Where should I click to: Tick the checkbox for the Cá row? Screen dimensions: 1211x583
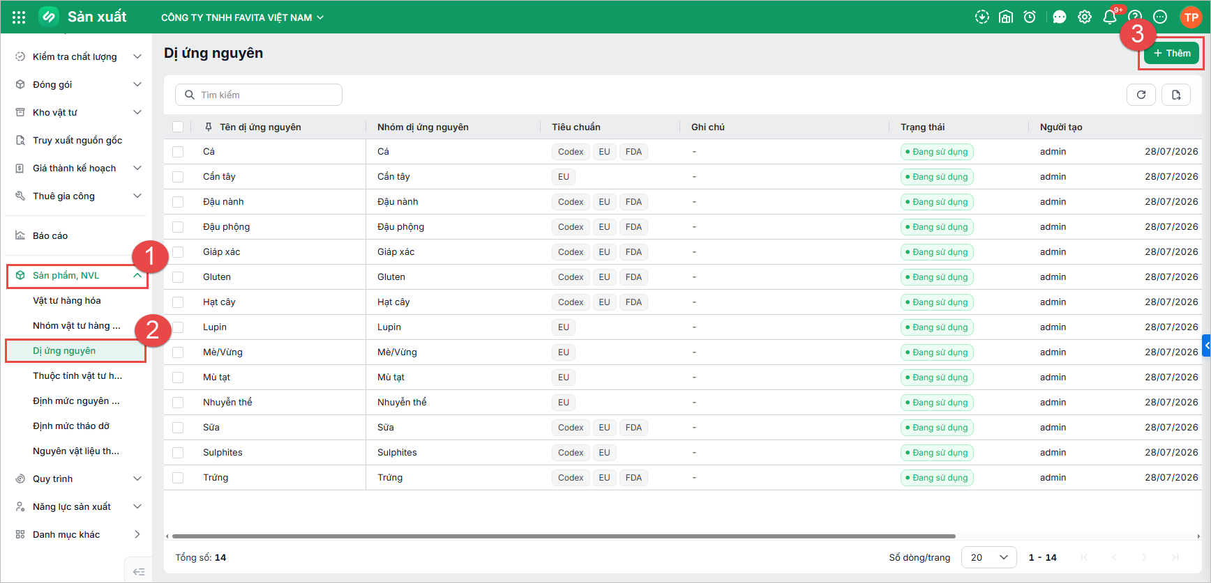(178, 152)
